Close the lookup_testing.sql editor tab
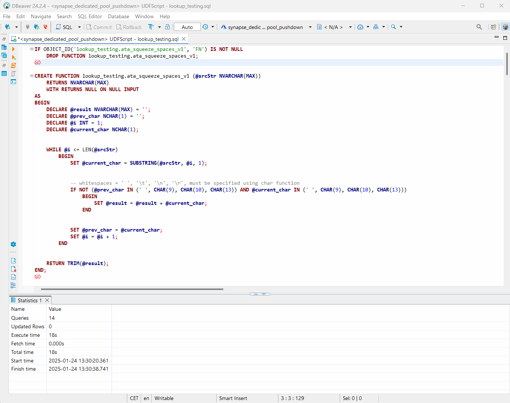 [184, 39]
